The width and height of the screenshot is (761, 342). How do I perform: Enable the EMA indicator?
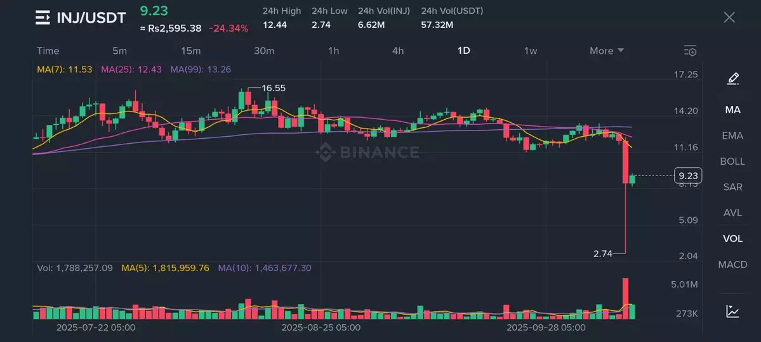(x=732, y=136)
